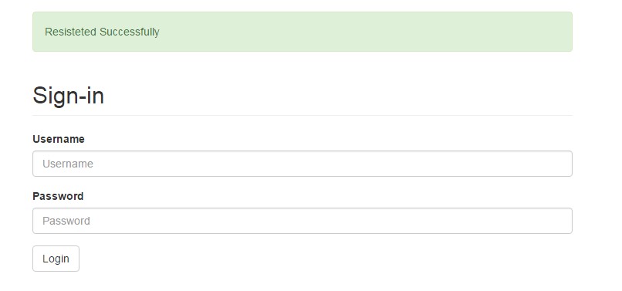Viewport: 622px width, 291px height.
Task: Click the divider line under Sign-in heading
Action: pos(303,116)
